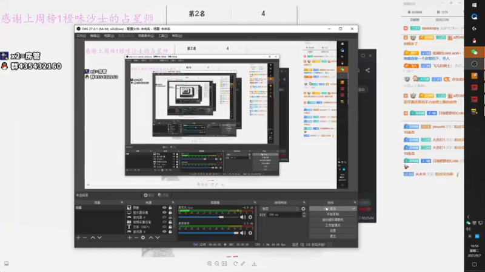Toggle visibility of the 图像 source
Screen dimensions: 485x272
pyautogui.click(x=164, y=208)
